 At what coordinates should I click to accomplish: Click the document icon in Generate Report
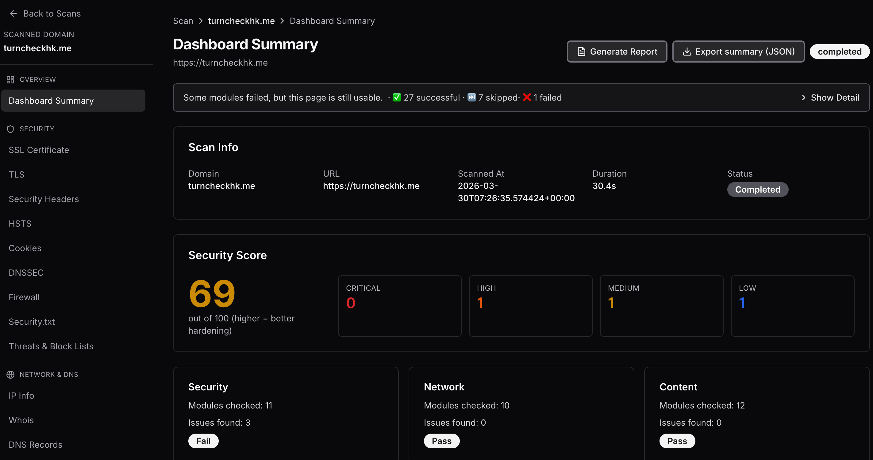(x=581, y=52)
